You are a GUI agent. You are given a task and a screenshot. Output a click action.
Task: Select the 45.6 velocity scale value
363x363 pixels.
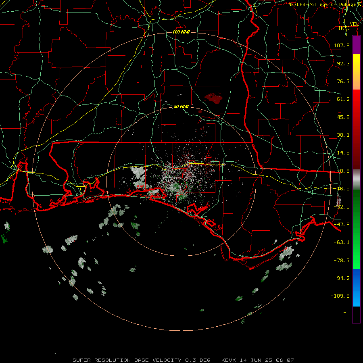click(343, 117)
